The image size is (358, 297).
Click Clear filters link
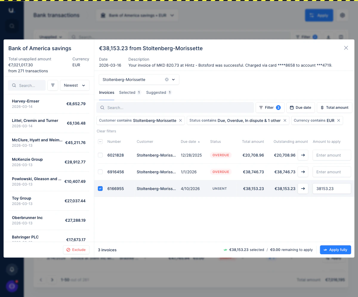point(107,131)
